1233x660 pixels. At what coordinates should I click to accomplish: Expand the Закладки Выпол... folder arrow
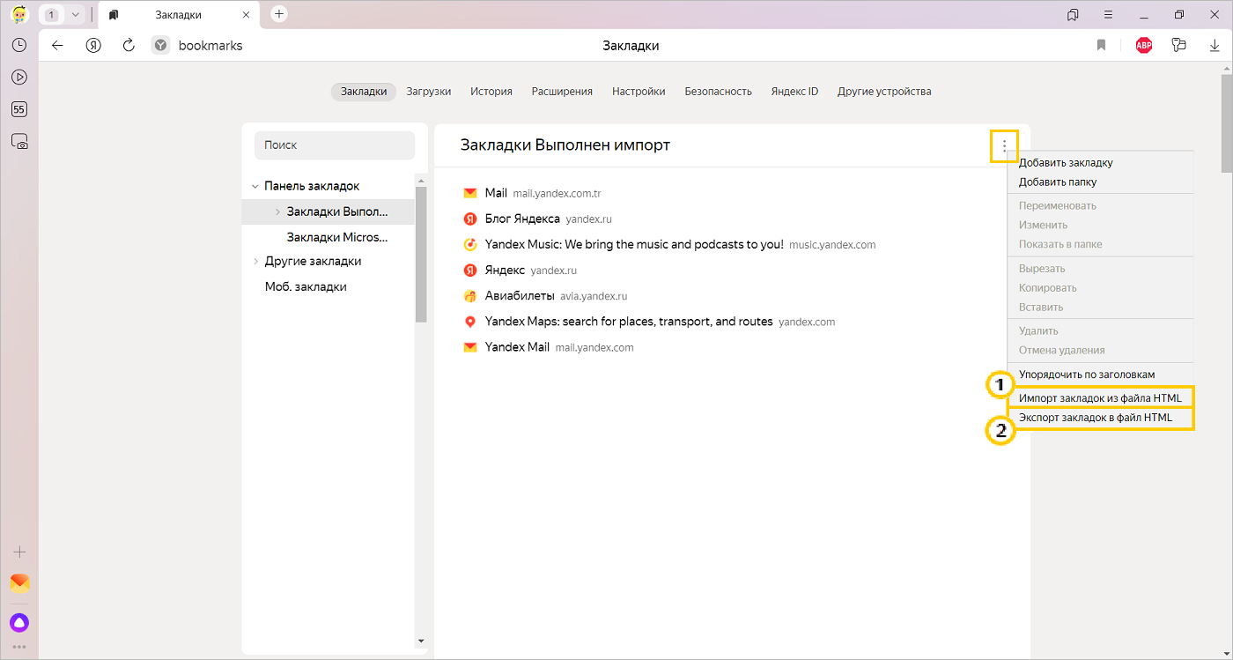pos(277,211)
